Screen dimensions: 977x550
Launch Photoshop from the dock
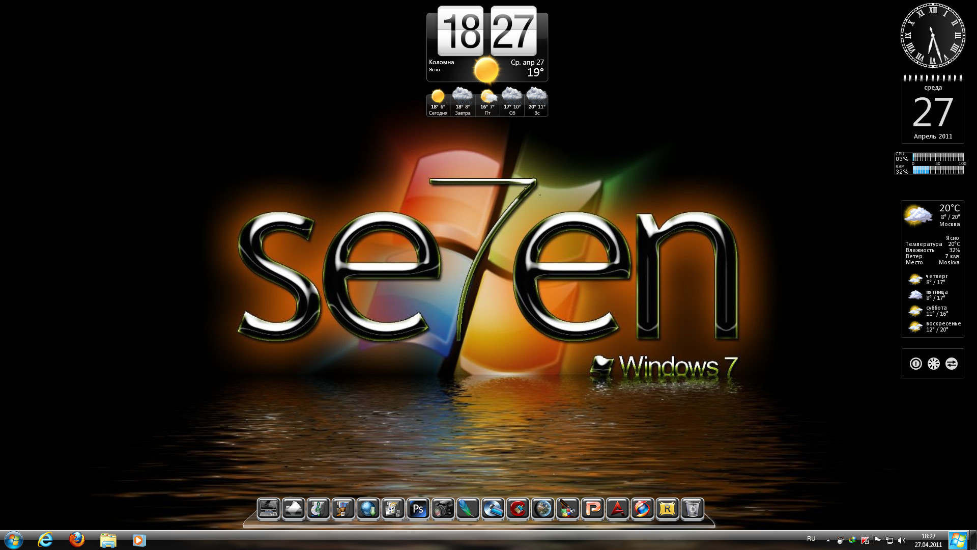[418, 509]
